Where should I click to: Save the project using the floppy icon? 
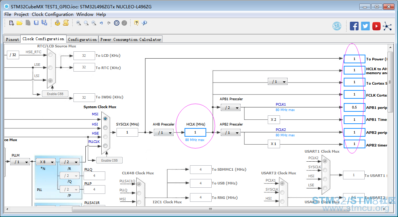36,23
